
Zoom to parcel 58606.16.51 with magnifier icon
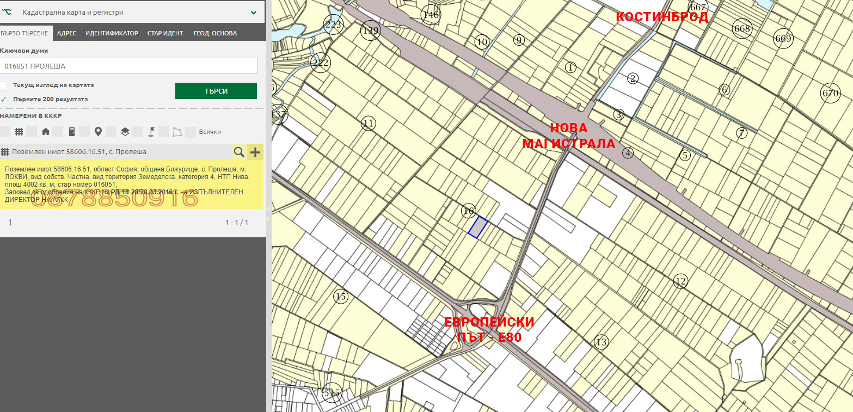click(x=238, y=152)
